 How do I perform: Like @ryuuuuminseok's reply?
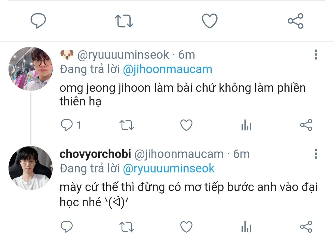[186, 125]
